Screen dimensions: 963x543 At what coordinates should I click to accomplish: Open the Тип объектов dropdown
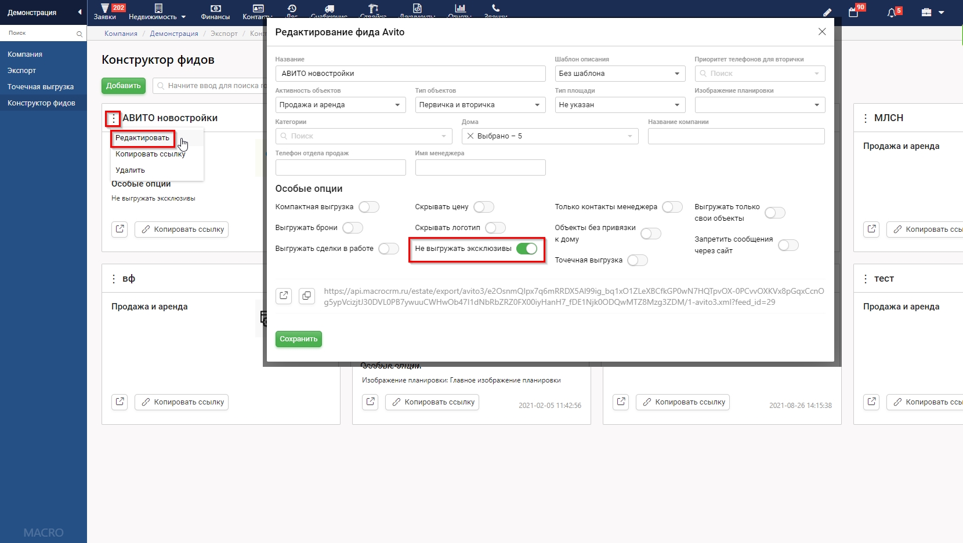tap(480, 105)
